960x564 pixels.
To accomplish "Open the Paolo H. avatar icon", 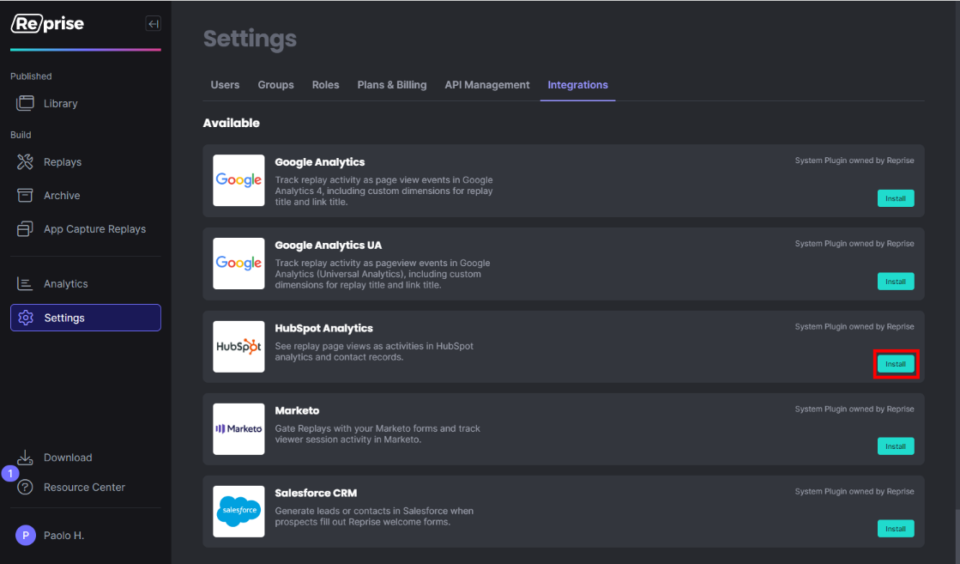I will 26,535.
